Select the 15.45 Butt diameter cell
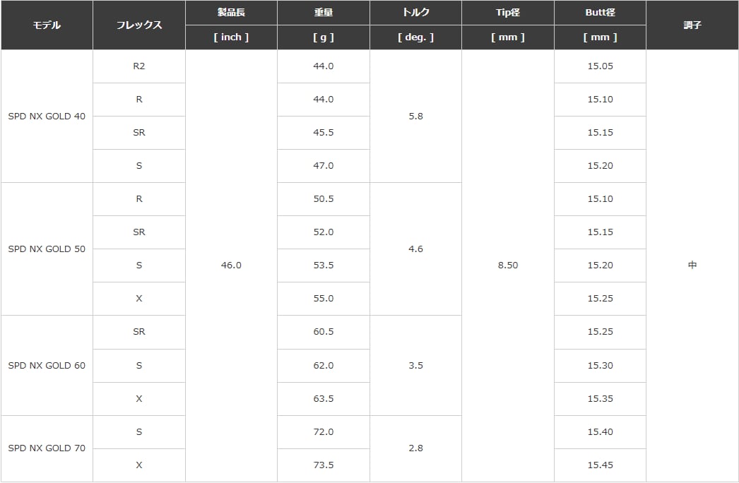The image size is (739, 483). 600,465
